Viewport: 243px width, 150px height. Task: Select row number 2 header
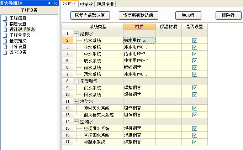click(x=67, y=40)
